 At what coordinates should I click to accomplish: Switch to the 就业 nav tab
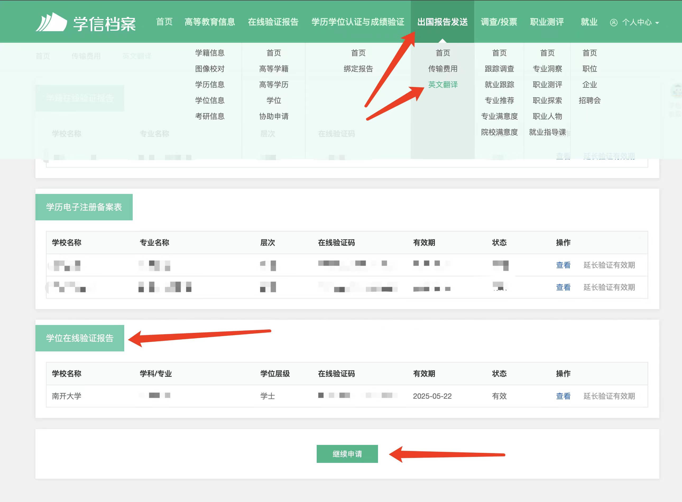(x=589, y=22)
